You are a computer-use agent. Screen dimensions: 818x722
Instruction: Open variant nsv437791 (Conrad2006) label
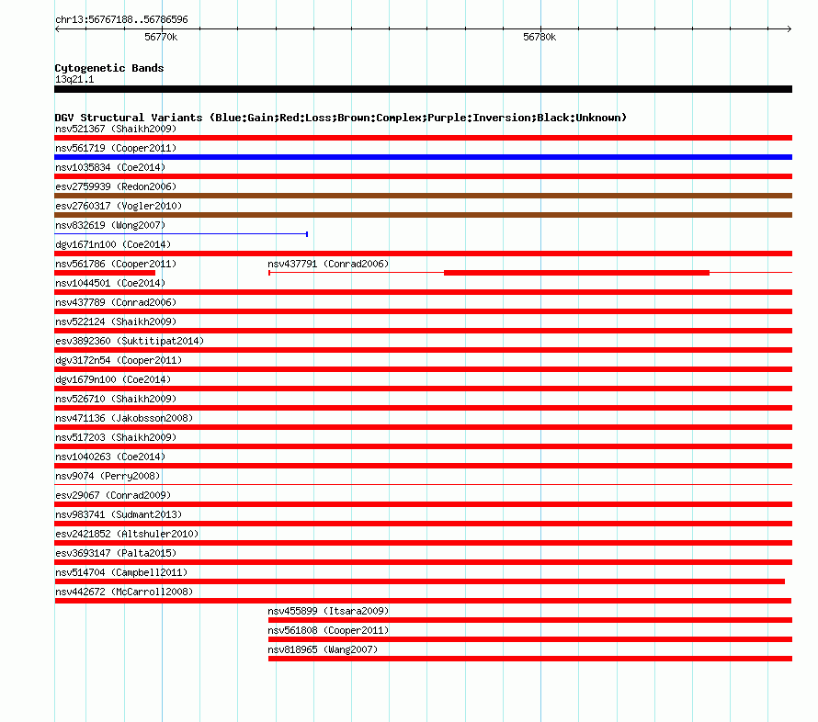(x=328, y=264)
